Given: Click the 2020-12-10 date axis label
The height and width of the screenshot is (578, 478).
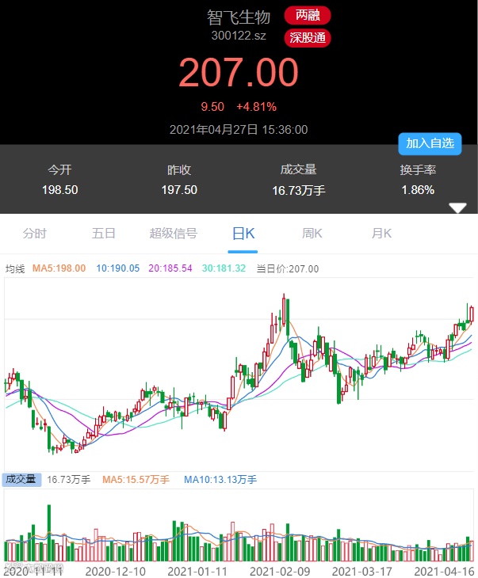Looking at the screenshot, I should coord(116,571).
